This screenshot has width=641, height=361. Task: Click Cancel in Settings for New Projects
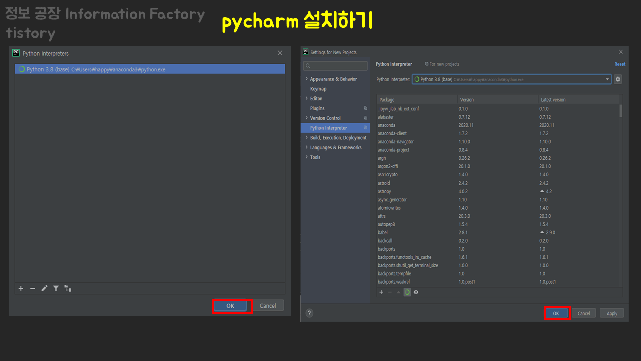[584, 313]
